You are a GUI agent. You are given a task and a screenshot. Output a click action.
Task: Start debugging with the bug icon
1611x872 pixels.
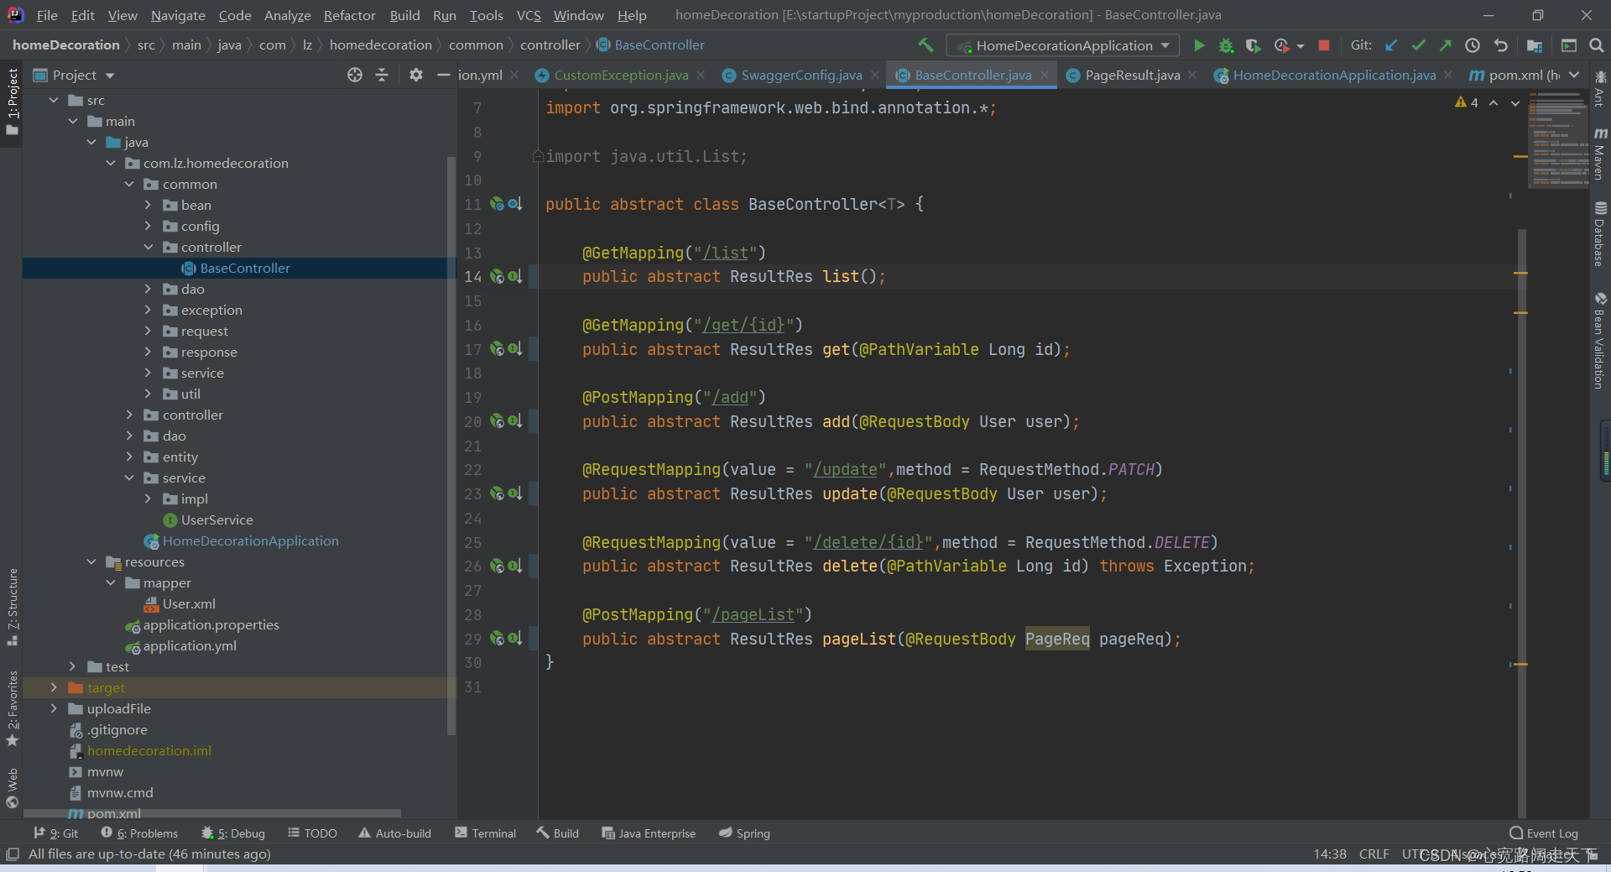[1226, 45]
